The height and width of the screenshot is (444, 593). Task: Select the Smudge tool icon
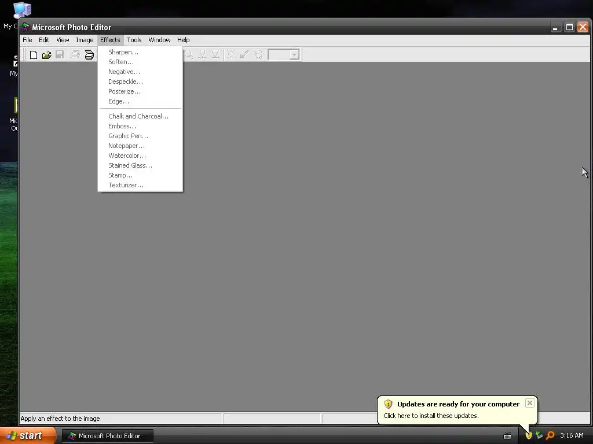pyautogui.click(x=202, y=55)
